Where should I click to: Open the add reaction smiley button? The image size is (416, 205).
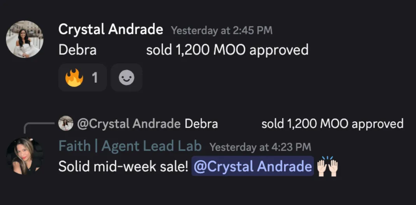coord(126,78)
